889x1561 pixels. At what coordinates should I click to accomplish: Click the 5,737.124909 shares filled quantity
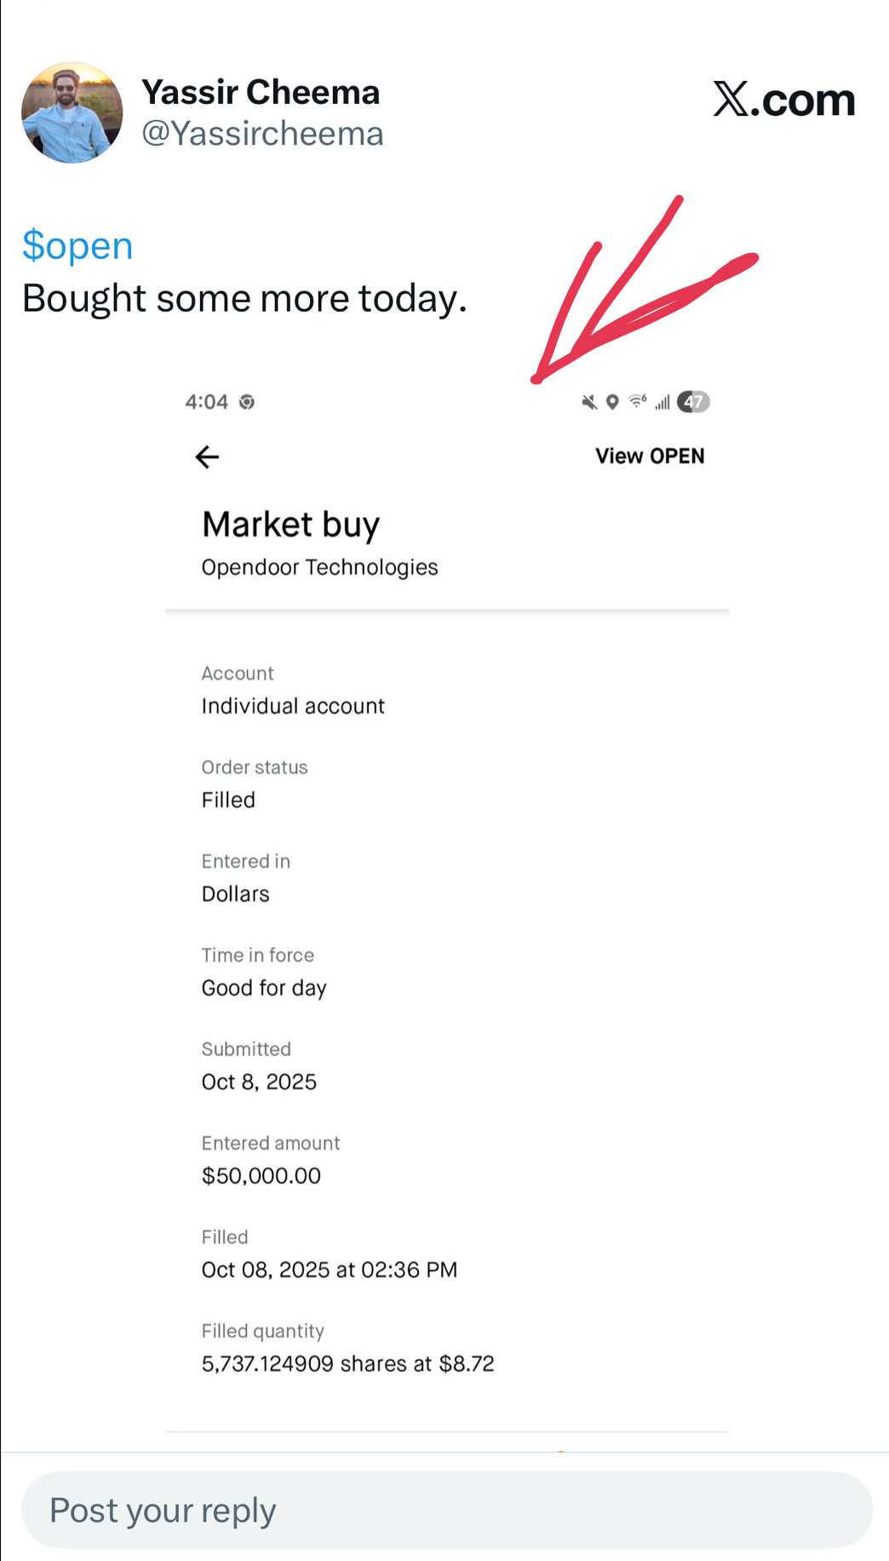click(347, 1363)
